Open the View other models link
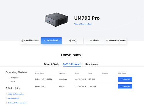144x108 pixels. coord(83,24)
